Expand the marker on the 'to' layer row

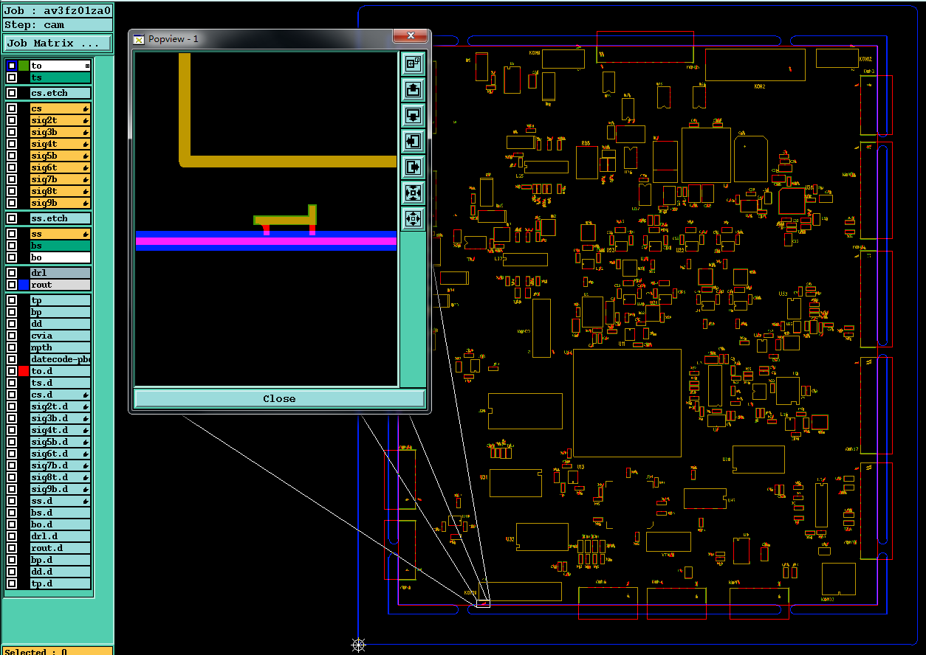[87, 66]
